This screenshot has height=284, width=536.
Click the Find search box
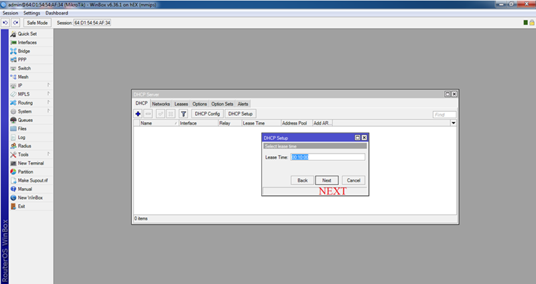click(444, 115)
